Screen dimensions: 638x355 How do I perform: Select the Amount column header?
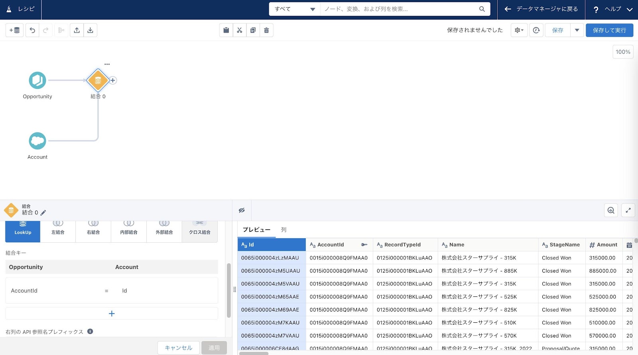(x=604, y=245)
